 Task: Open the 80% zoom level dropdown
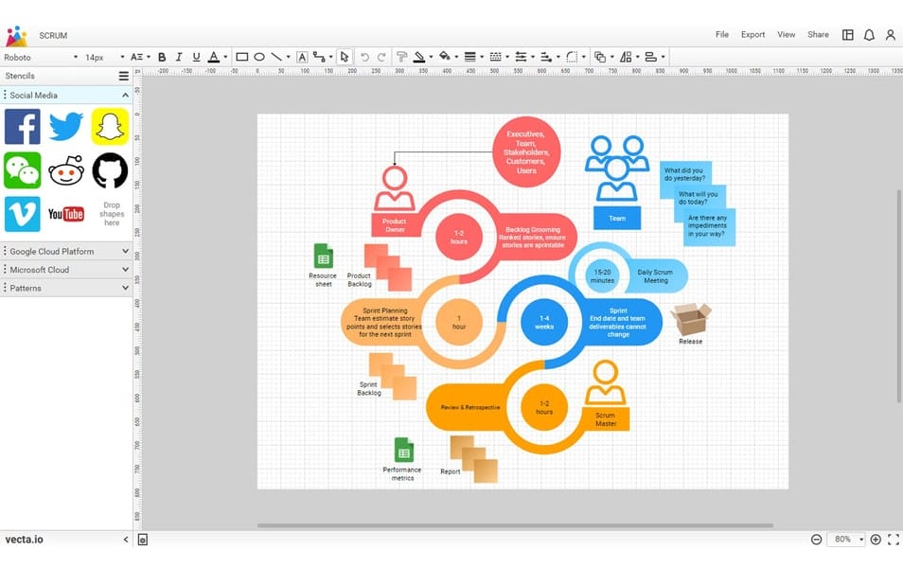click(x=847, y=540)
